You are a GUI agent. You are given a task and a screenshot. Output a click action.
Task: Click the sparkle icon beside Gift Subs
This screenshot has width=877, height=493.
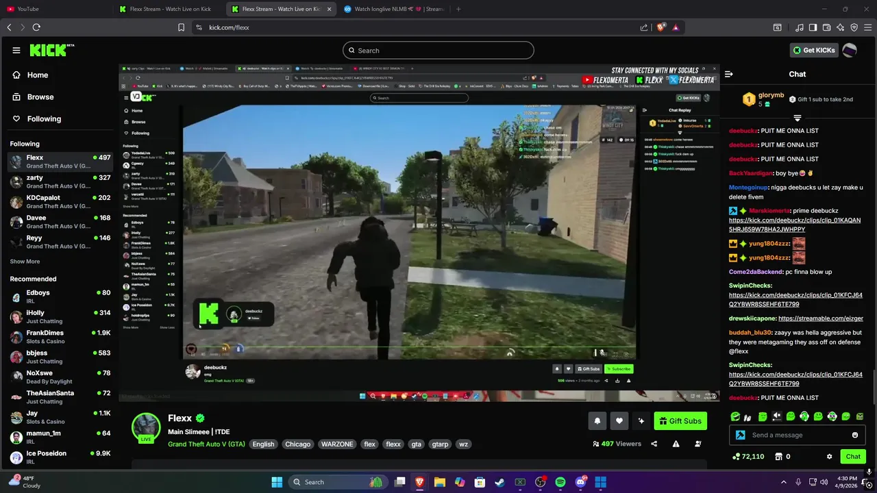pyautogui.click(x=641, y=421)
